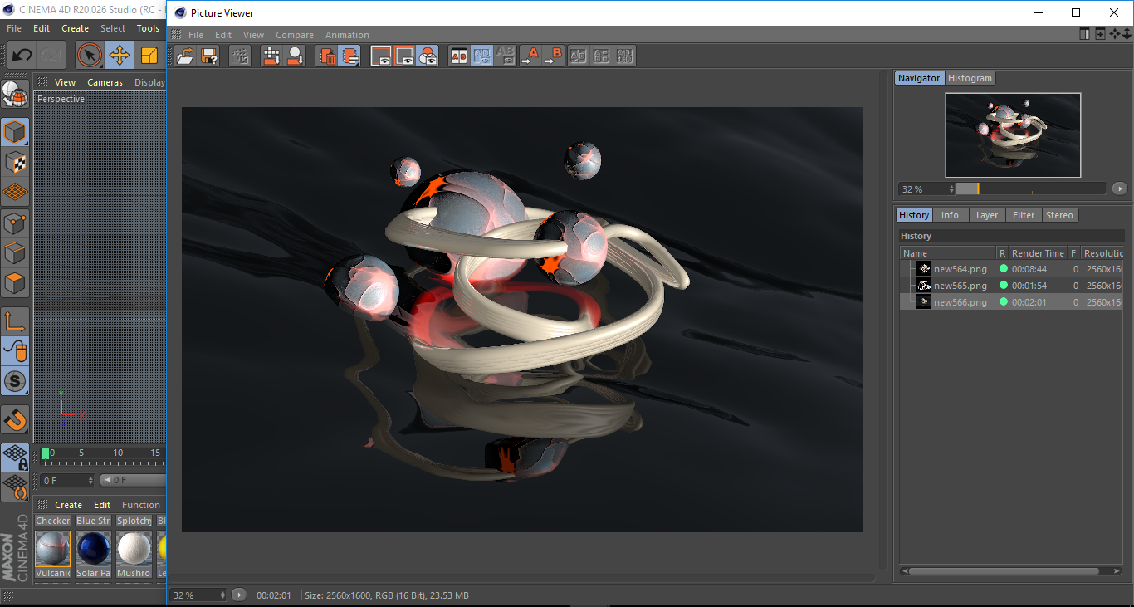
Task: Open Picture Viewer Animation menu
Action: [x=347, y=35]
